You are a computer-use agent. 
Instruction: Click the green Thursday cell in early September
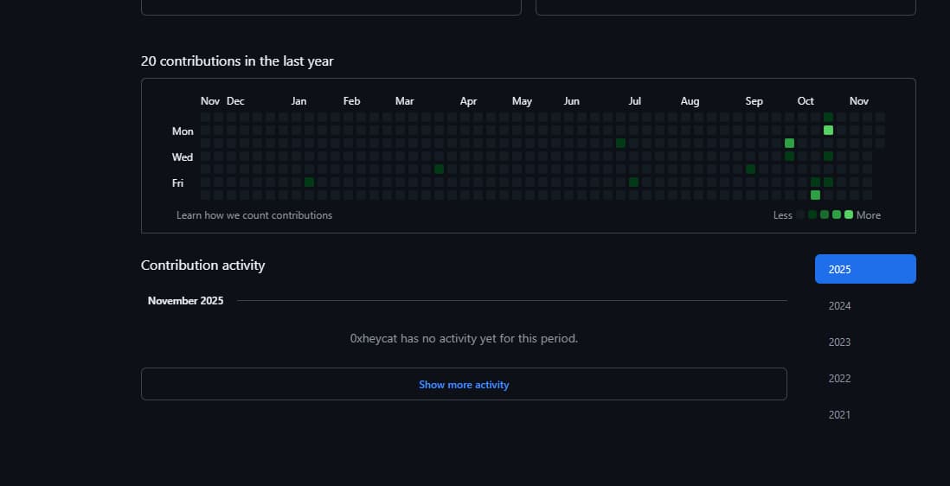coord(750,169)
